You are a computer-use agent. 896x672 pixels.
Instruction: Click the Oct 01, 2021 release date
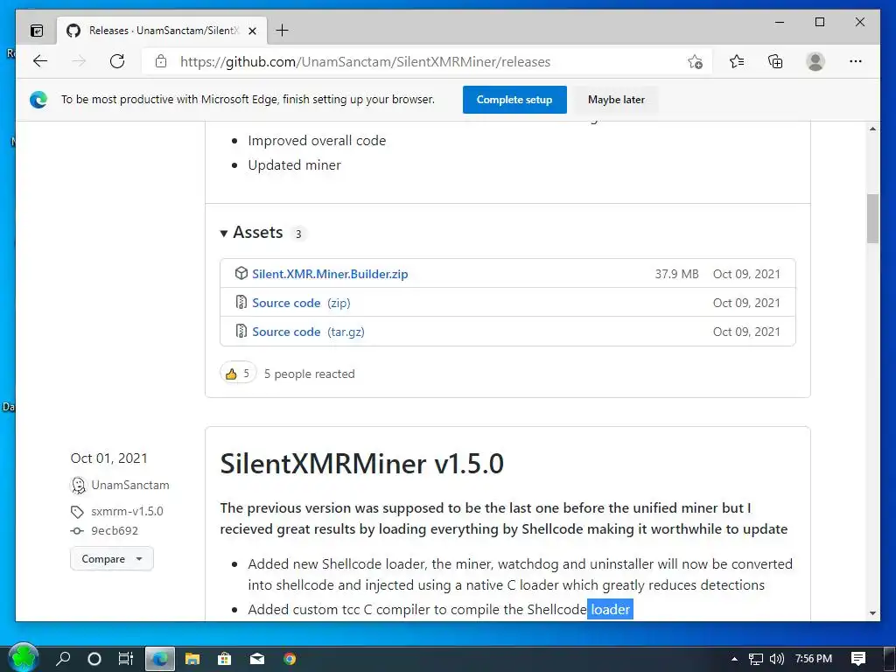tap(108, 458)
